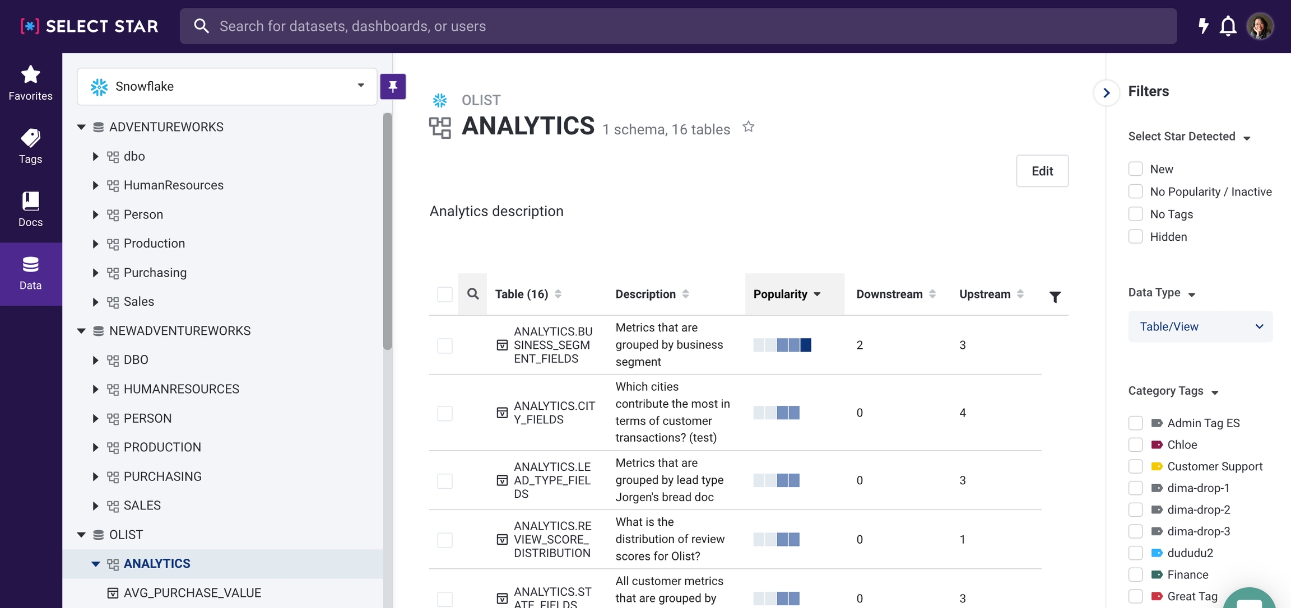Image resolution: width=1291 pixels, height=608 pixels.
Task: Go to Docs in the sidebar
Action: click(x=30, y=209)
